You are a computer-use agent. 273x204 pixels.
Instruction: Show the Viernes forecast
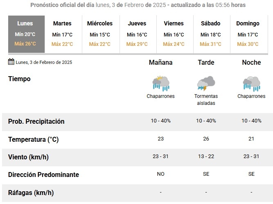(175, 34)
